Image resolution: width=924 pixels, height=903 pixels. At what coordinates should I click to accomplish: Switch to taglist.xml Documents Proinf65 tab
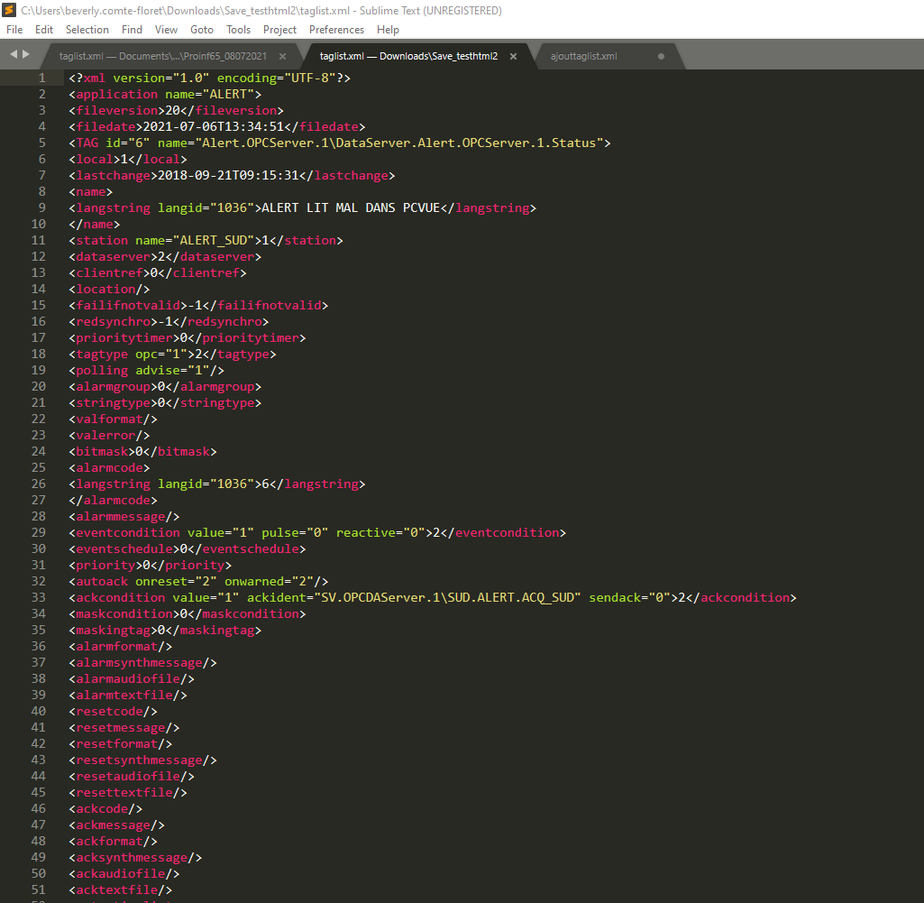162,56
